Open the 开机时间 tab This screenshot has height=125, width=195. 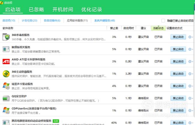point(63,10)
